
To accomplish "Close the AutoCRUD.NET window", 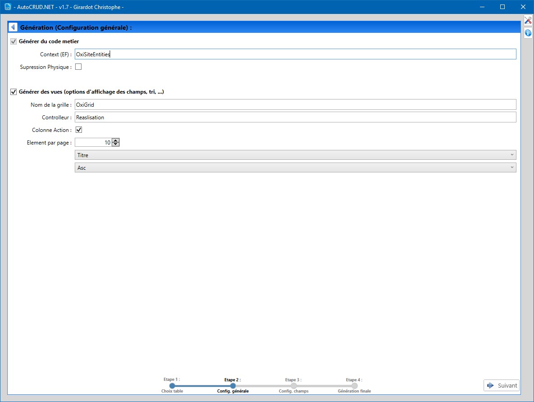I will click(x=523, y=7).
